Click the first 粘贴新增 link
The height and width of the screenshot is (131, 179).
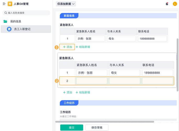[83, 47]
